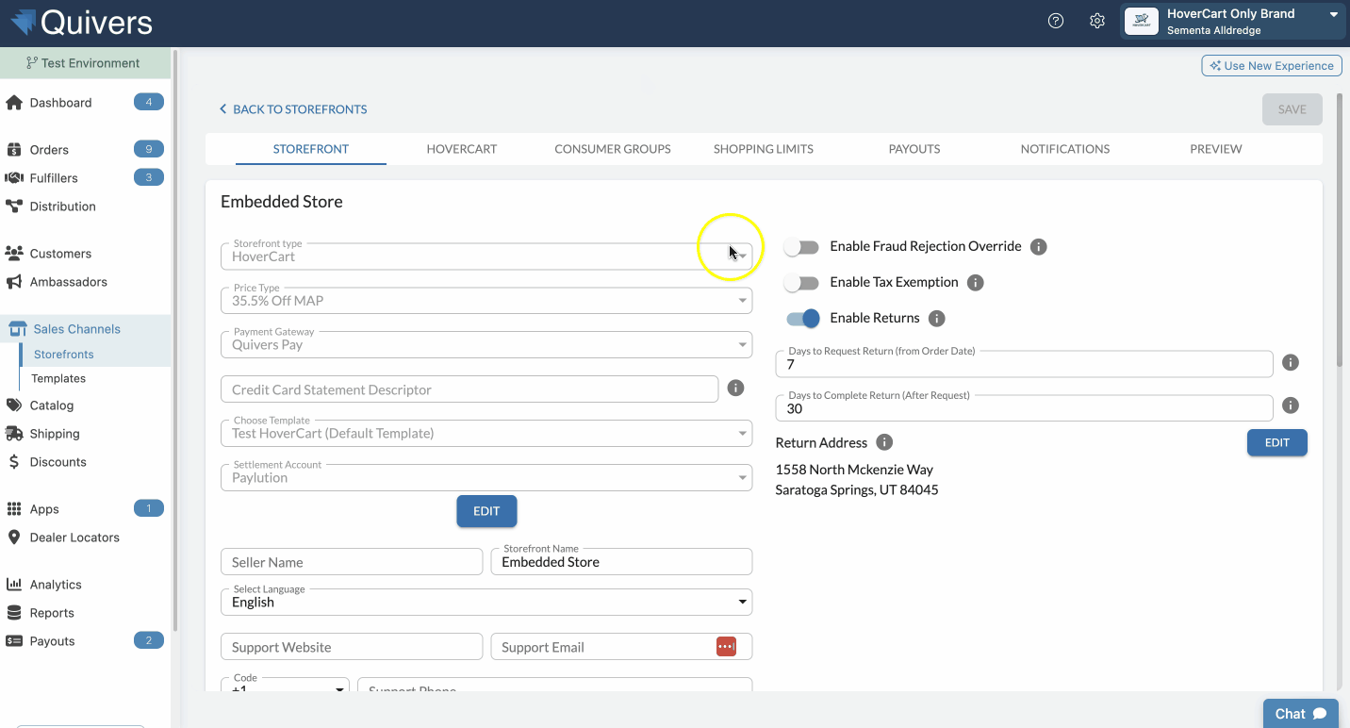
Task: Click info icon beside Enable Returns
Action: (x=937, y=318)
